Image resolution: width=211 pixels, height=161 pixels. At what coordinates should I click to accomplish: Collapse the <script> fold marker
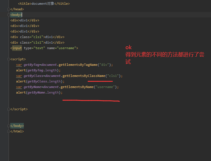click(9, 59)
